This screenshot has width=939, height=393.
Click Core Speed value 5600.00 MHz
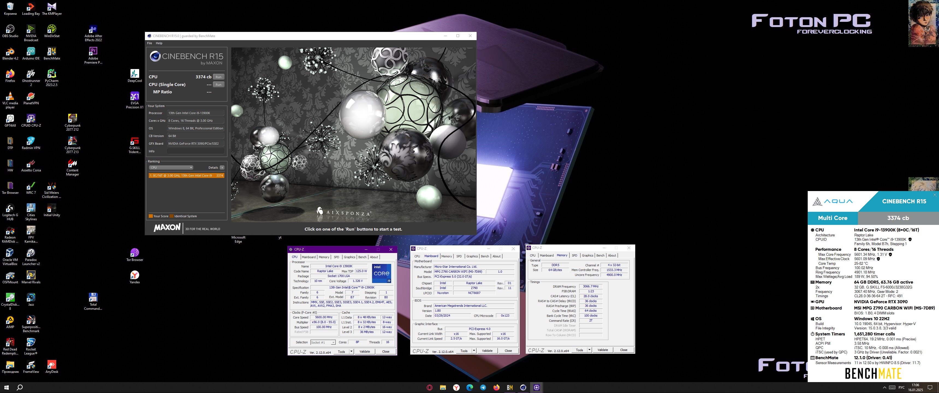pyautogui.click(x=324, y=317)
